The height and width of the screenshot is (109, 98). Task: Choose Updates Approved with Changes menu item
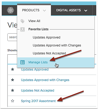pos(57,45)
